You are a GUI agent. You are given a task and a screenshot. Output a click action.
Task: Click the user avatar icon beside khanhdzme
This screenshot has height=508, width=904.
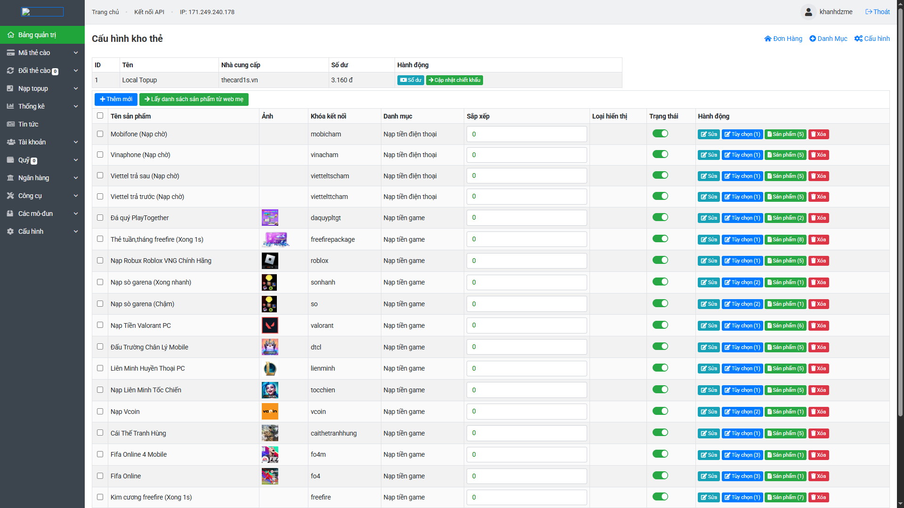point(808,12)
